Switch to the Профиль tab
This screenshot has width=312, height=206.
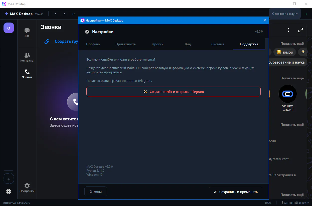[x=93, y=44]
